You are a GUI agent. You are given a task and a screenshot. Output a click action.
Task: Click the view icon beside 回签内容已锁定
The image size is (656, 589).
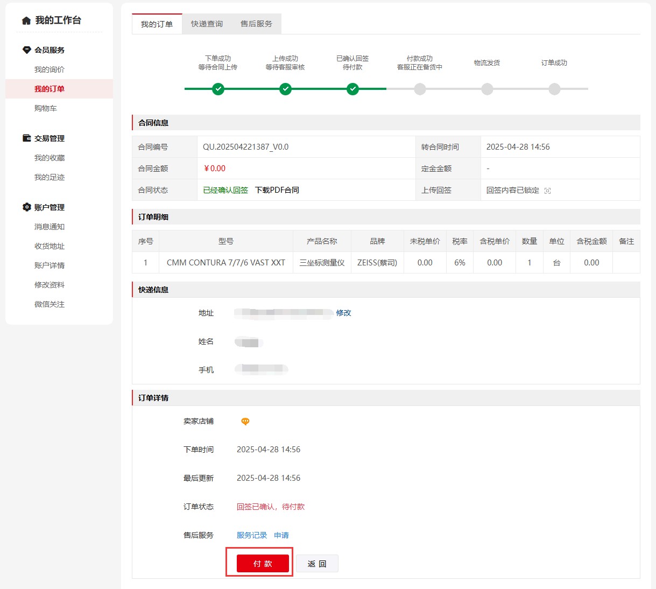[x=547, y=191]
